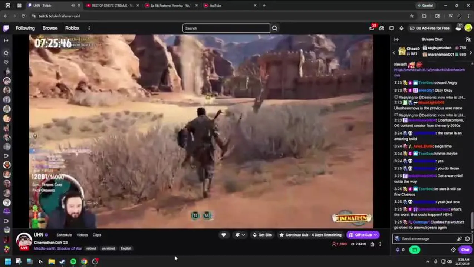The image size is (474, 267).
Task: Focus the Twitch search box
Action: 226,28
